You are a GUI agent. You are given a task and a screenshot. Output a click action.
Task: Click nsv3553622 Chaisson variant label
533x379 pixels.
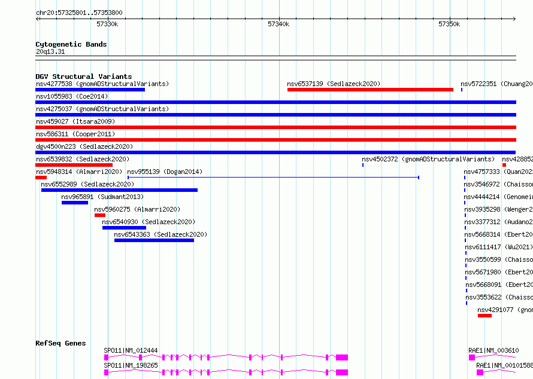[499, 297]
